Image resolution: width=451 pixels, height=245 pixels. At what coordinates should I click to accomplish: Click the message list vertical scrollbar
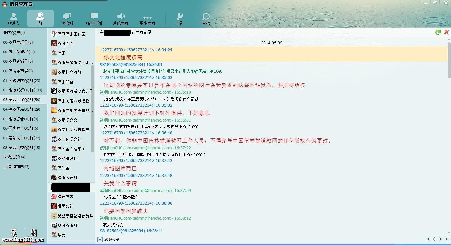[449, 59]
